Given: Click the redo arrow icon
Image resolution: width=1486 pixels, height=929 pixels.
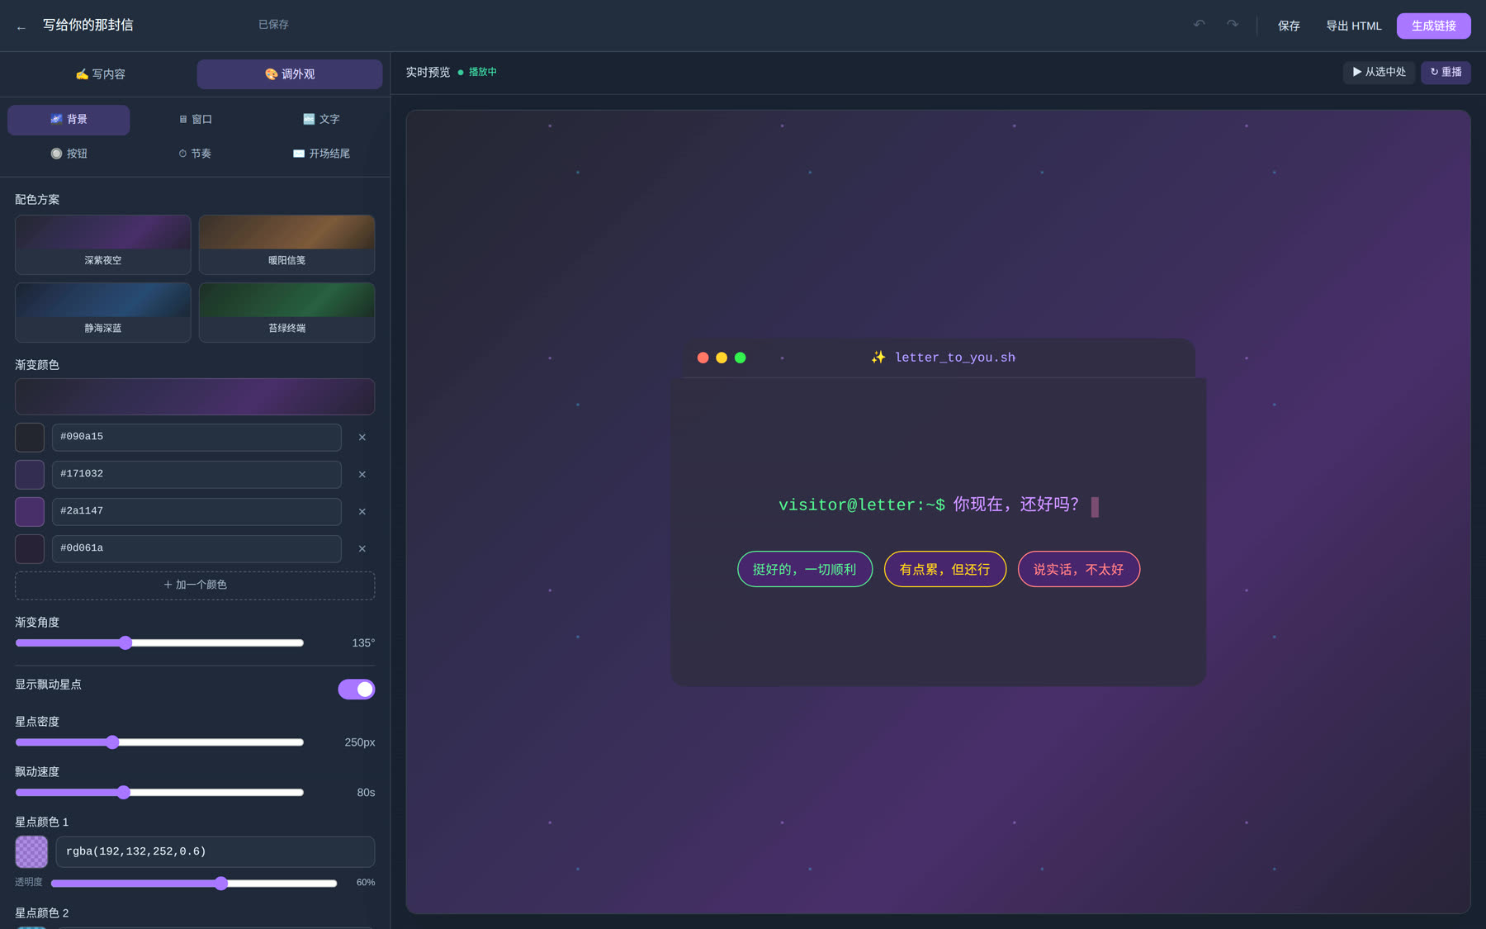Looking at the screenshot, I should coord(1233,25).
